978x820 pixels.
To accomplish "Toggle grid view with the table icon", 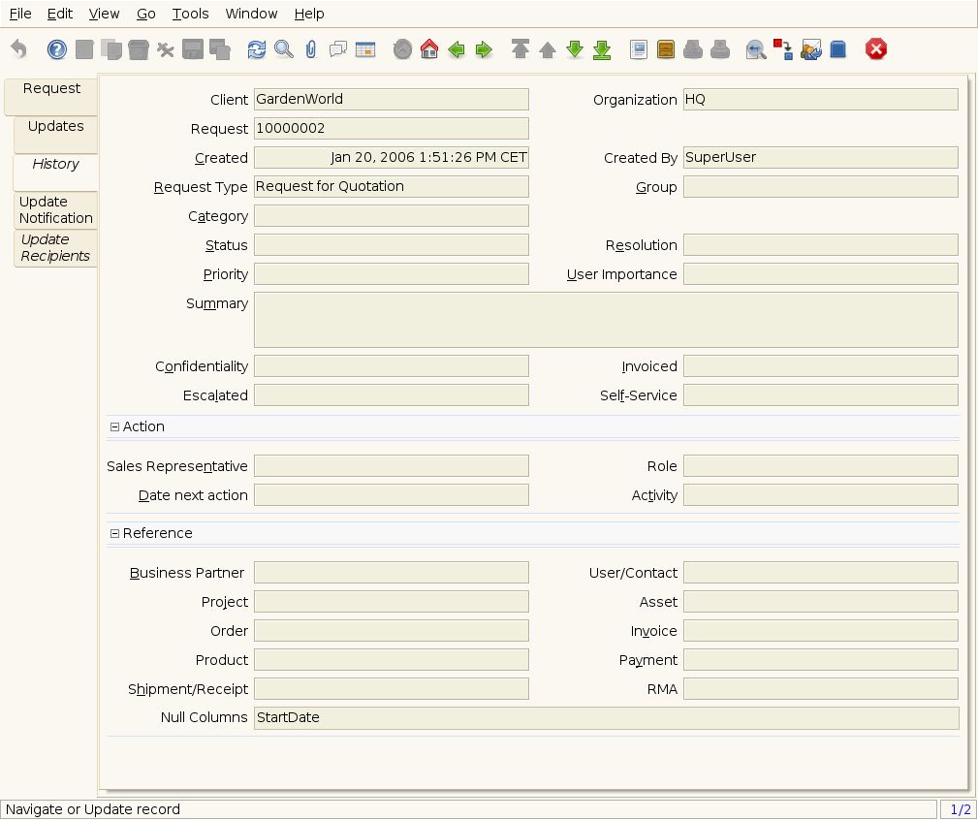I will [x=365, y=49].
